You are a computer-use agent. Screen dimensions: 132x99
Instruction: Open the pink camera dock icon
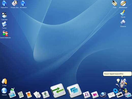[x=95, y=94]
